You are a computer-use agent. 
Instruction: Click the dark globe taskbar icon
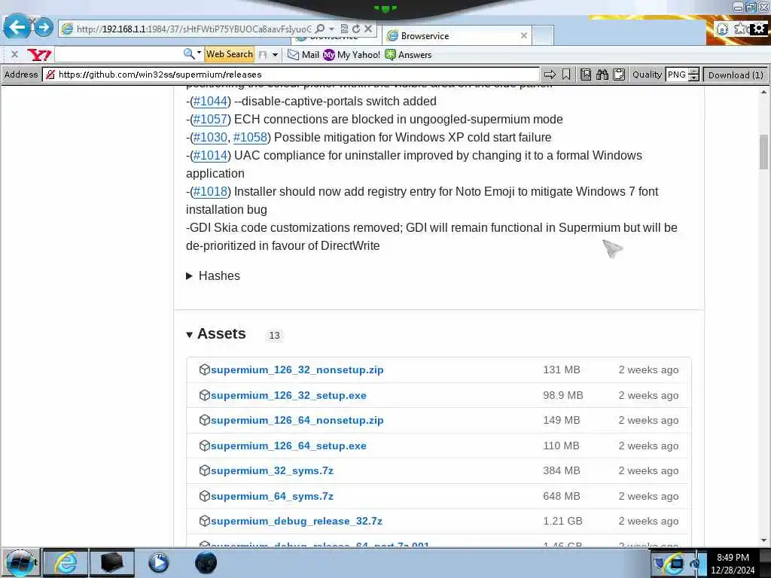[x=206, y=563]
